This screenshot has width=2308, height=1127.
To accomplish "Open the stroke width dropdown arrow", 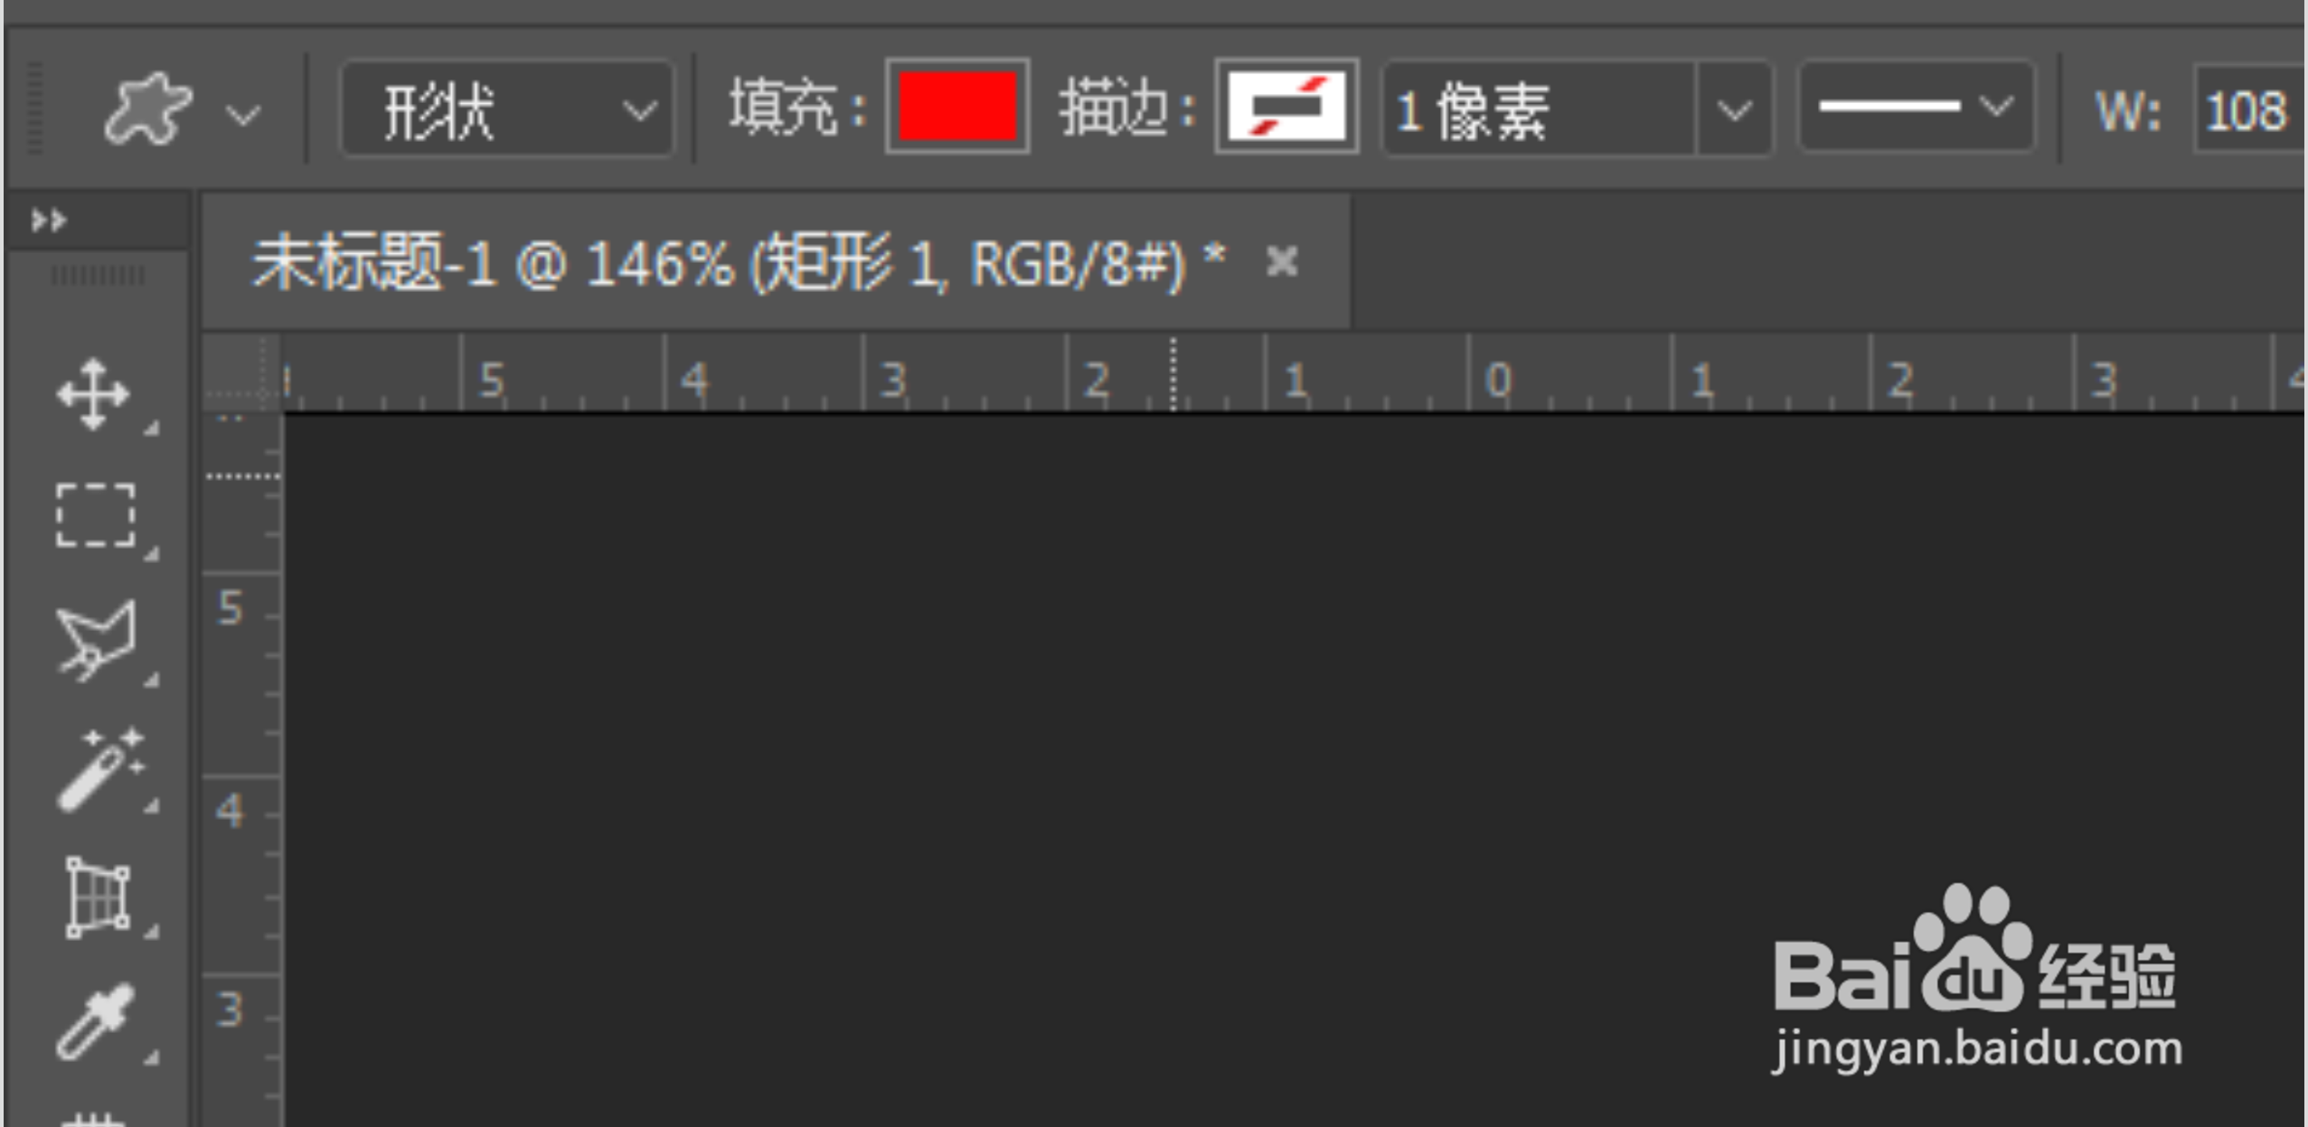I will coord(1734,110).
